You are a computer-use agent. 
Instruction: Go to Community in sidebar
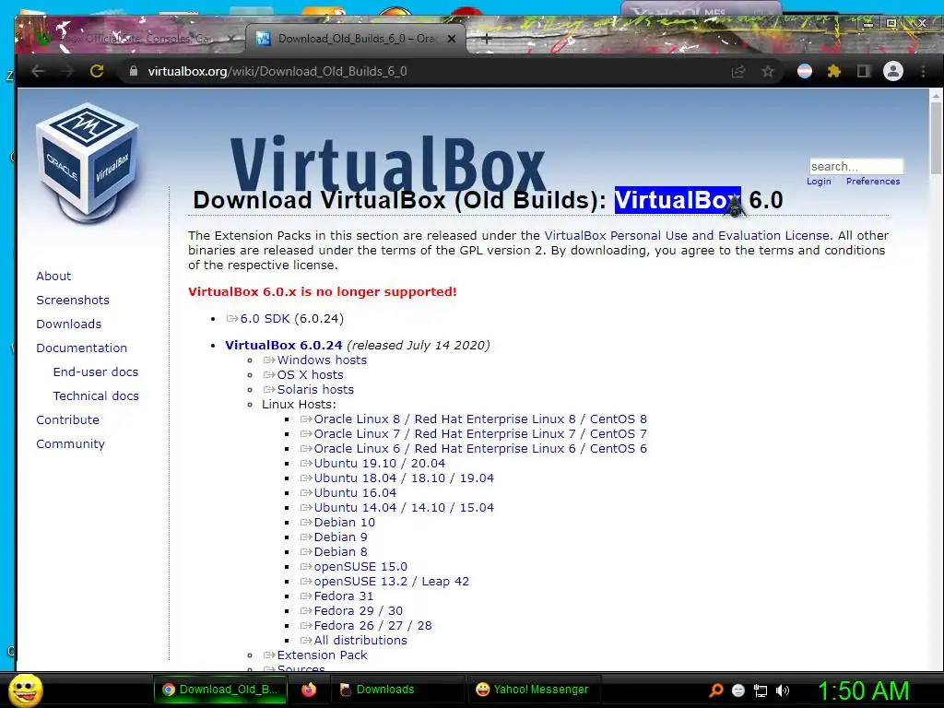(x=70, y=444)
